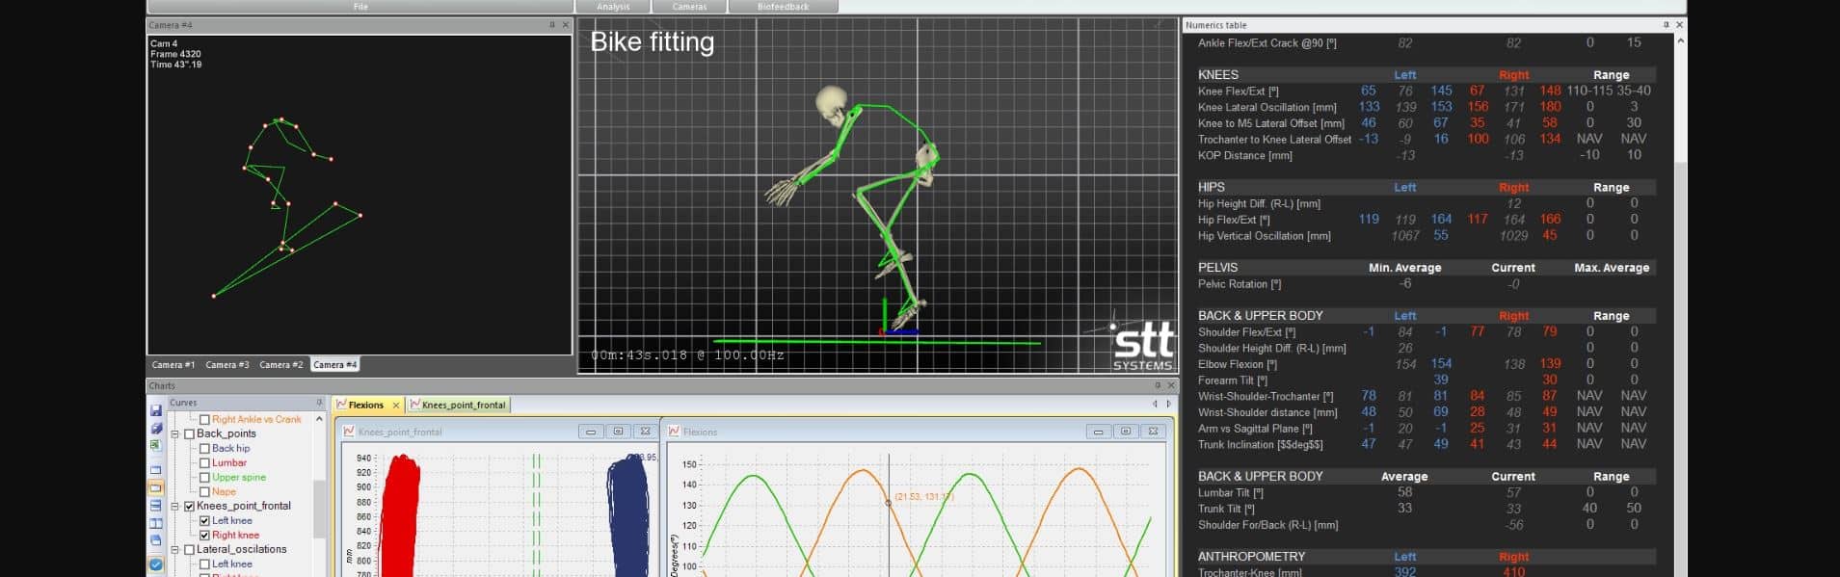1840x577 pixels.
Task: Click the chart tabs scroll-left arrow
Action: click(x=1156, y=405)
